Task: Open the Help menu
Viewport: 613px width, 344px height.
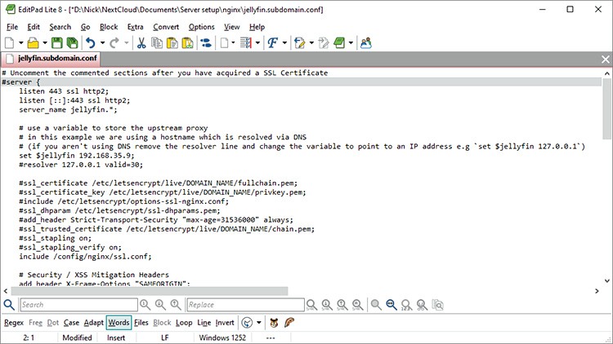Action: click(257, 27)
